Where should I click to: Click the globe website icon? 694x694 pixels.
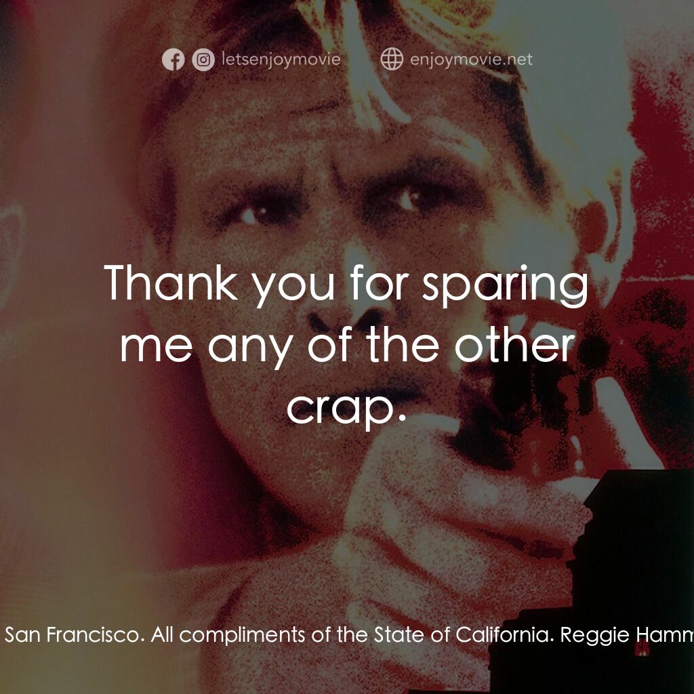(x=392, y=60)
